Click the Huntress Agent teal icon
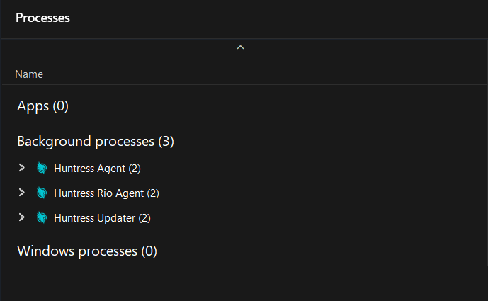The width and height of the screenshot is (488, 301). (42, 168)
